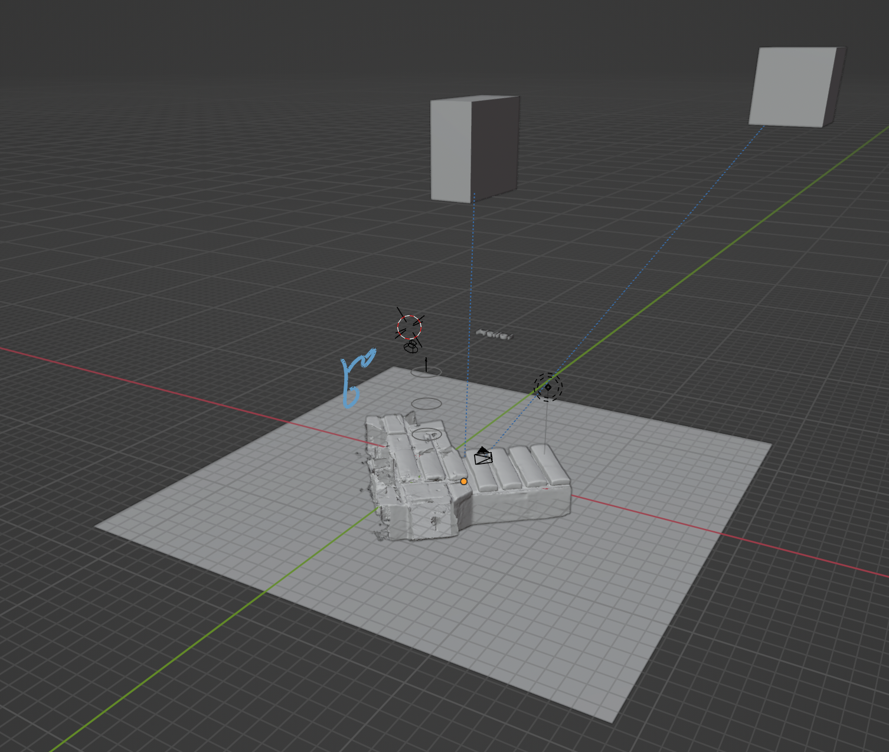This screenshot has width=889, height=752.
Task: Click the orange origin dot
Action: click(x=463, y=482)
